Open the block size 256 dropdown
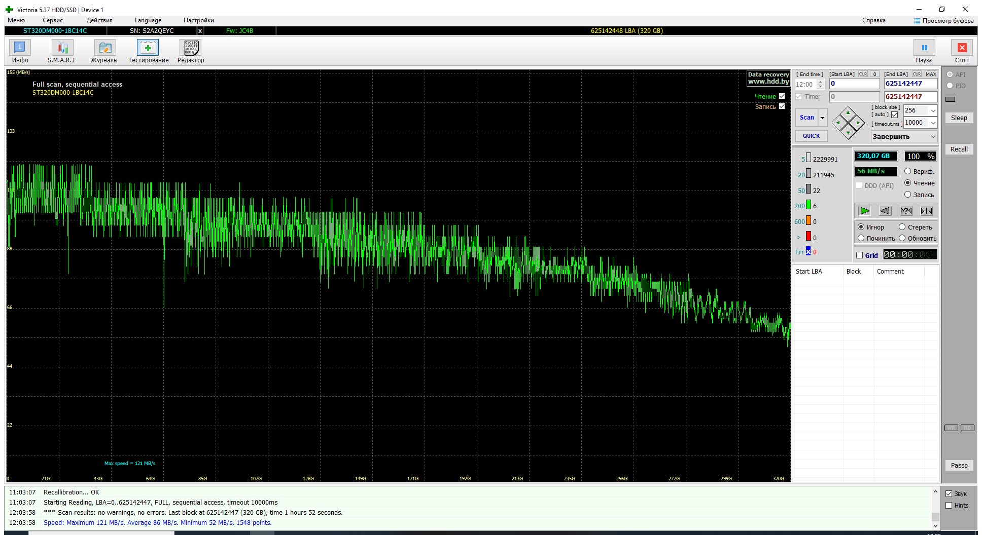Image resolution: width=982 pixels, height=535 pixels. pyautogui.click(x=933, y=110)
